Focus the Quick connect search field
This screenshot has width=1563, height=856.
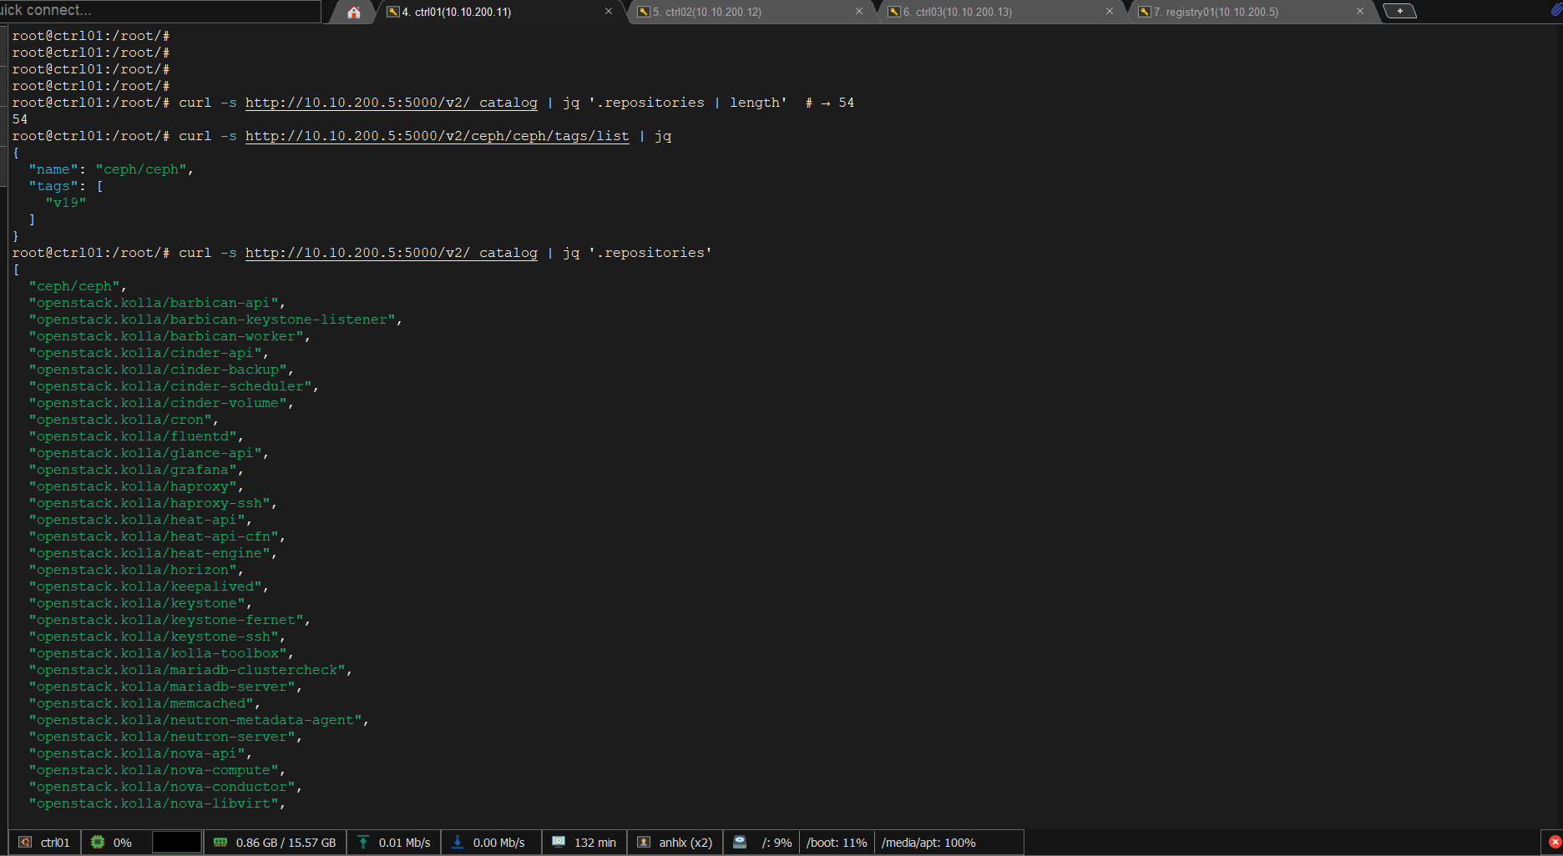click(x=160, y=11)
